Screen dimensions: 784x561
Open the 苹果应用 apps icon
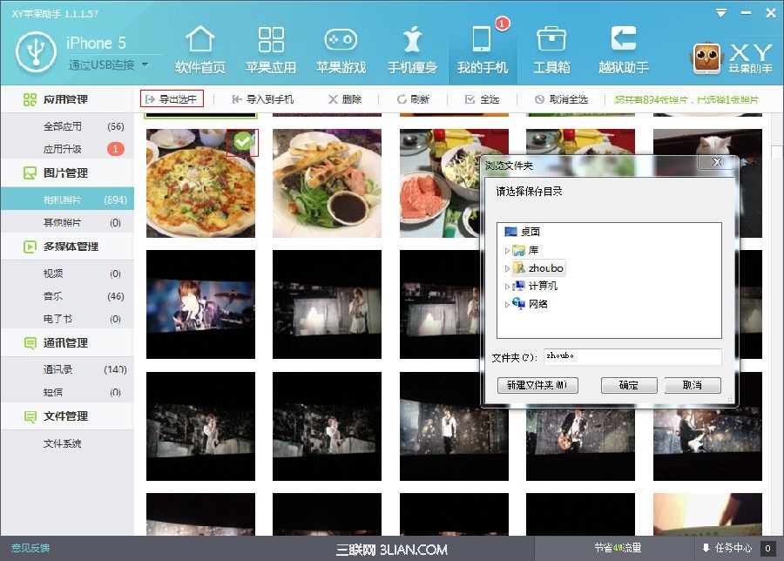(x=271, y=41)
